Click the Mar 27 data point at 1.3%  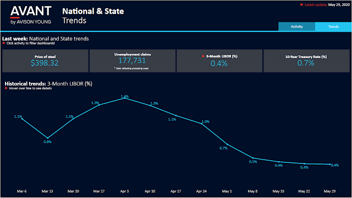click(99, 105)
